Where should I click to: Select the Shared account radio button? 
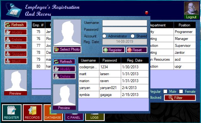point(132,36)
